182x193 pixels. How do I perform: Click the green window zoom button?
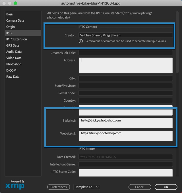[x=15, y=3]
